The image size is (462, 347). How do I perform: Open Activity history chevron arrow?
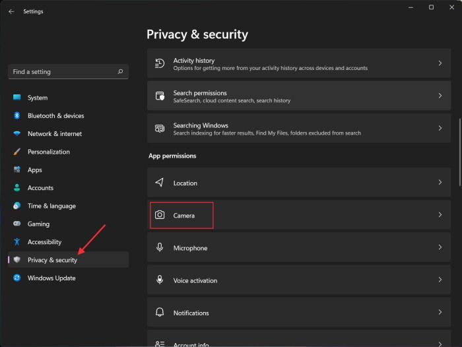click(x=440, y=63)
